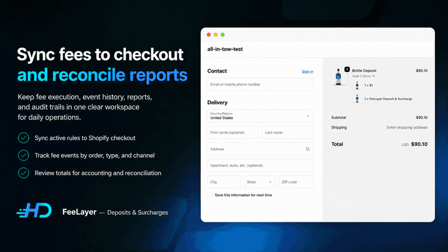This screenshot has width=448, height=252.
Task: Click the Enter shipping address text
Action: point(407,128)
